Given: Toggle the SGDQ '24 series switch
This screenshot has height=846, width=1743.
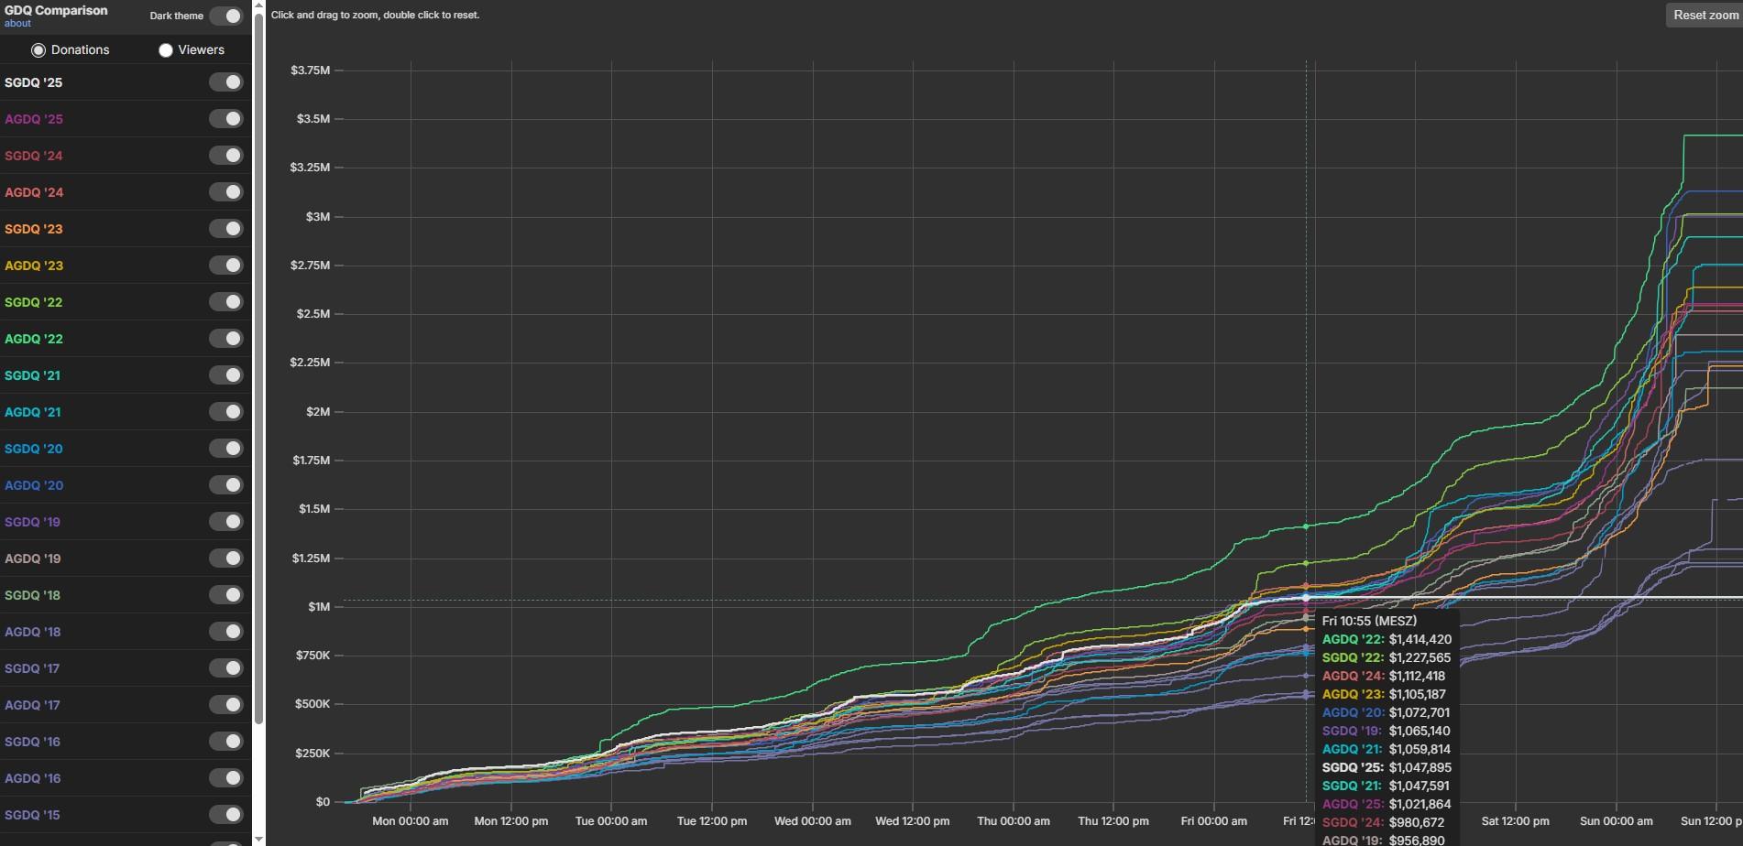Looking at the screenshot, I should (225, 156).
